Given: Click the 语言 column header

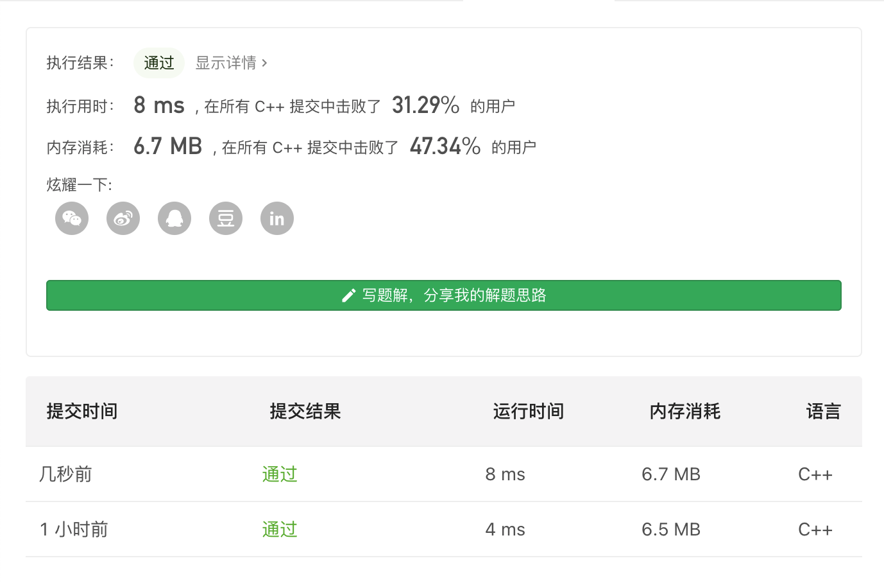Looking at the screenshot, I should [x=823, y=412].
